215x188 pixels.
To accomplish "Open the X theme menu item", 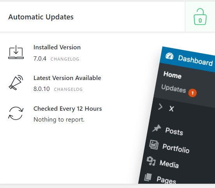I will [x=171, y=109].
